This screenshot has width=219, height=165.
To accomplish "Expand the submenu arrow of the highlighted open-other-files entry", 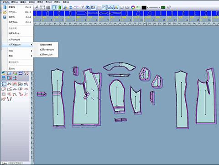I will coord(31,45).
